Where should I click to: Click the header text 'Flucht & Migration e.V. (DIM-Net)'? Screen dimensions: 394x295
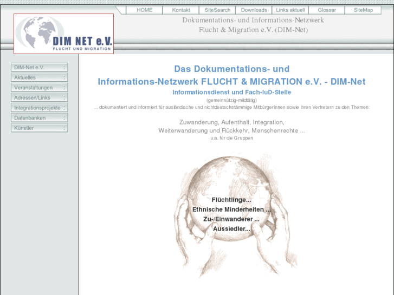[x=253, y=30]
